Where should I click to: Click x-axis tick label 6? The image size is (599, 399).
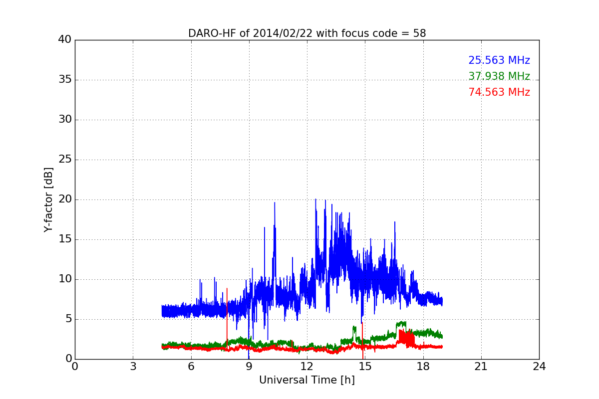[x=191, y=366]
